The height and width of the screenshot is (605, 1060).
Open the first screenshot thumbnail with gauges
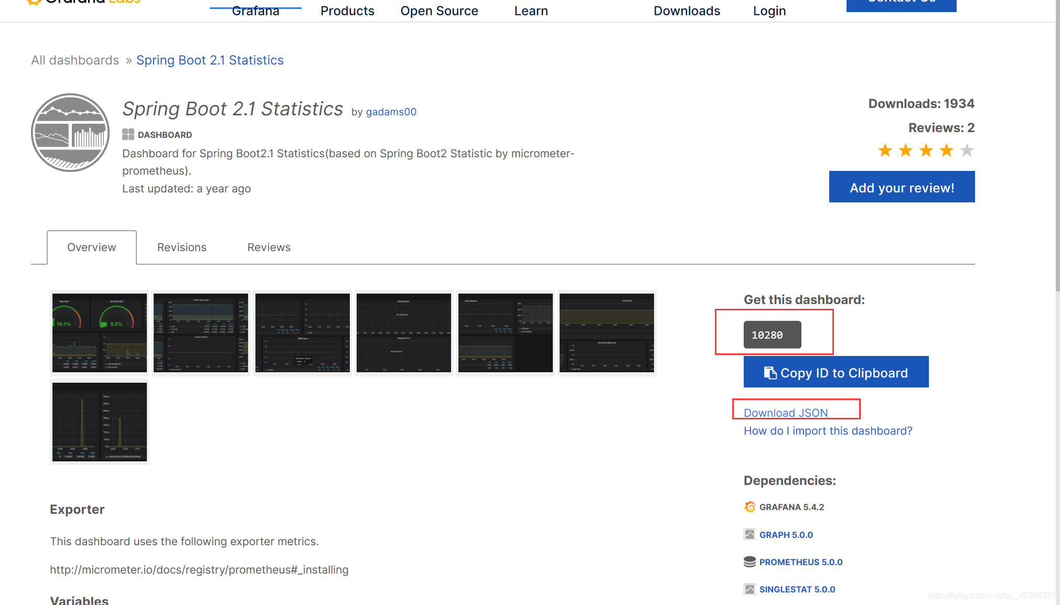tap(100, 333)
